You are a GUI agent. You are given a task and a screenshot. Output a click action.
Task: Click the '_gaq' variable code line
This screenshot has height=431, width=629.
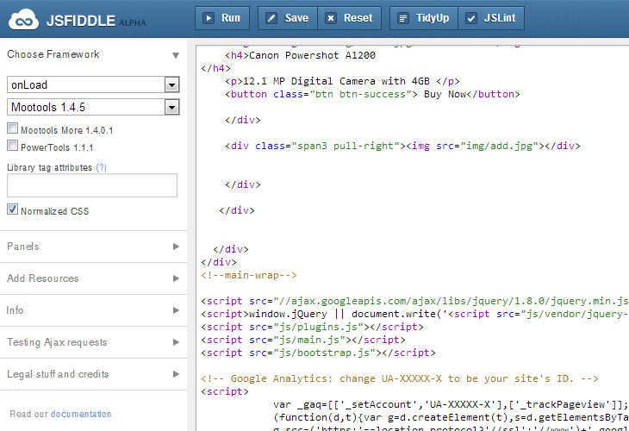(451, 404)
